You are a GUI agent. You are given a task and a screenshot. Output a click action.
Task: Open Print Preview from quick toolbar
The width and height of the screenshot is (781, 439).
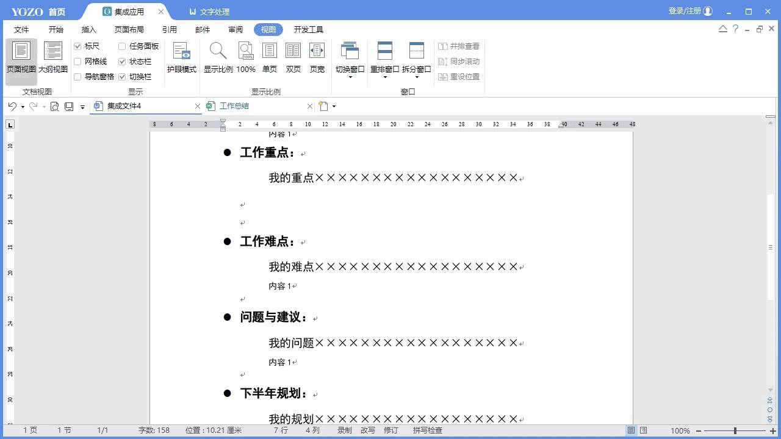pos(55,107)
